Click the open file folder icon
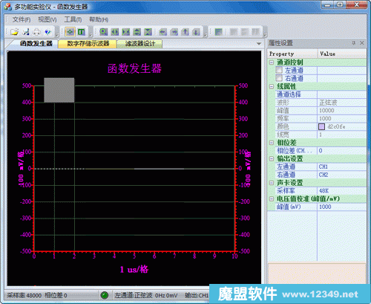 [15, 32]
